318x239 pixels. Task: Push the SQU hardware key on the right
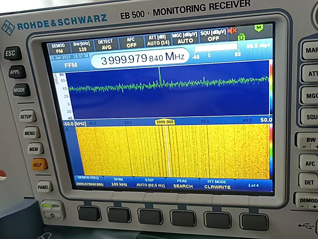pos(309,116)
